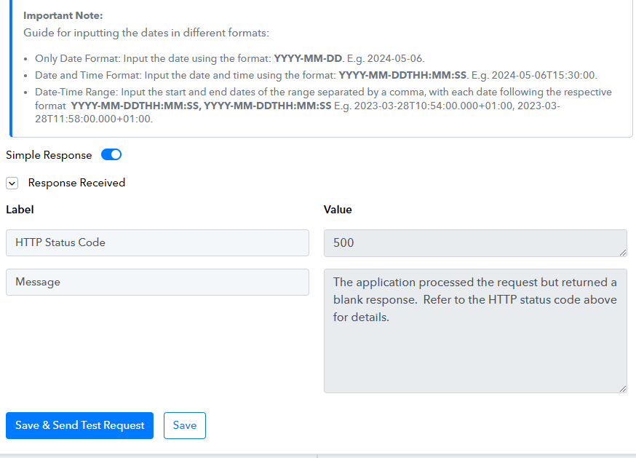This screenshot has height=458, width=636.
Task: Click the HTTP Status Code label field
Action: 157,242
